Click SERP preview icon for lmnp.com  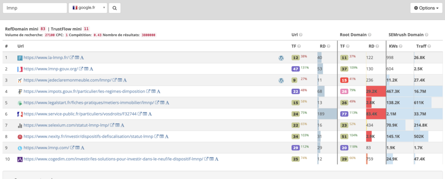pyautogui.click(x=77, y=148)
